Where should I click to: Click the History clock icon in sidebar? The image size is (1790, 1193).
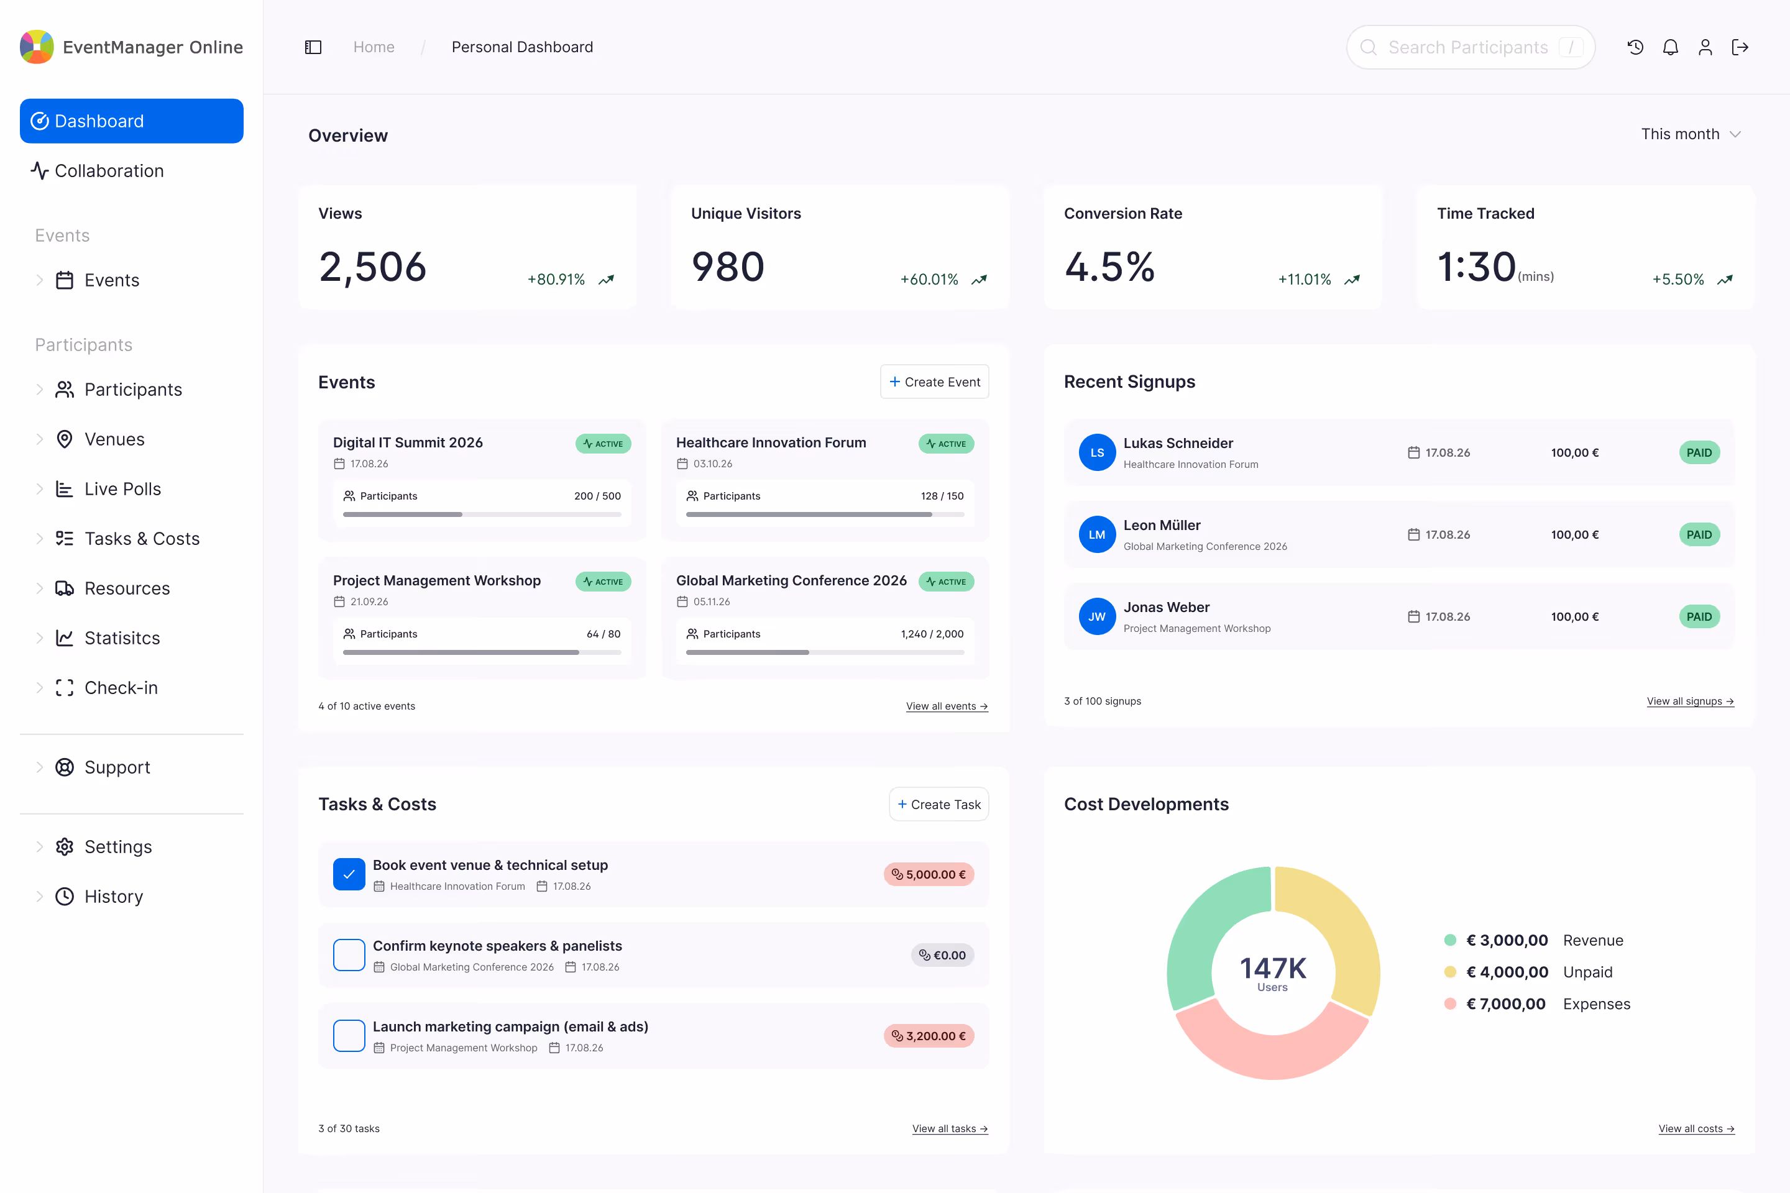click(65, 896)
